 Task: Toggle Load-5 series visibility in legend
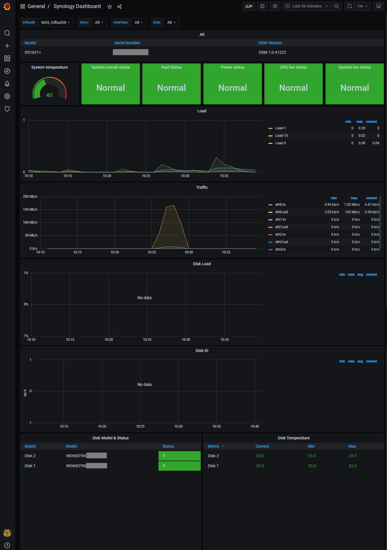[x=280, y=143]
